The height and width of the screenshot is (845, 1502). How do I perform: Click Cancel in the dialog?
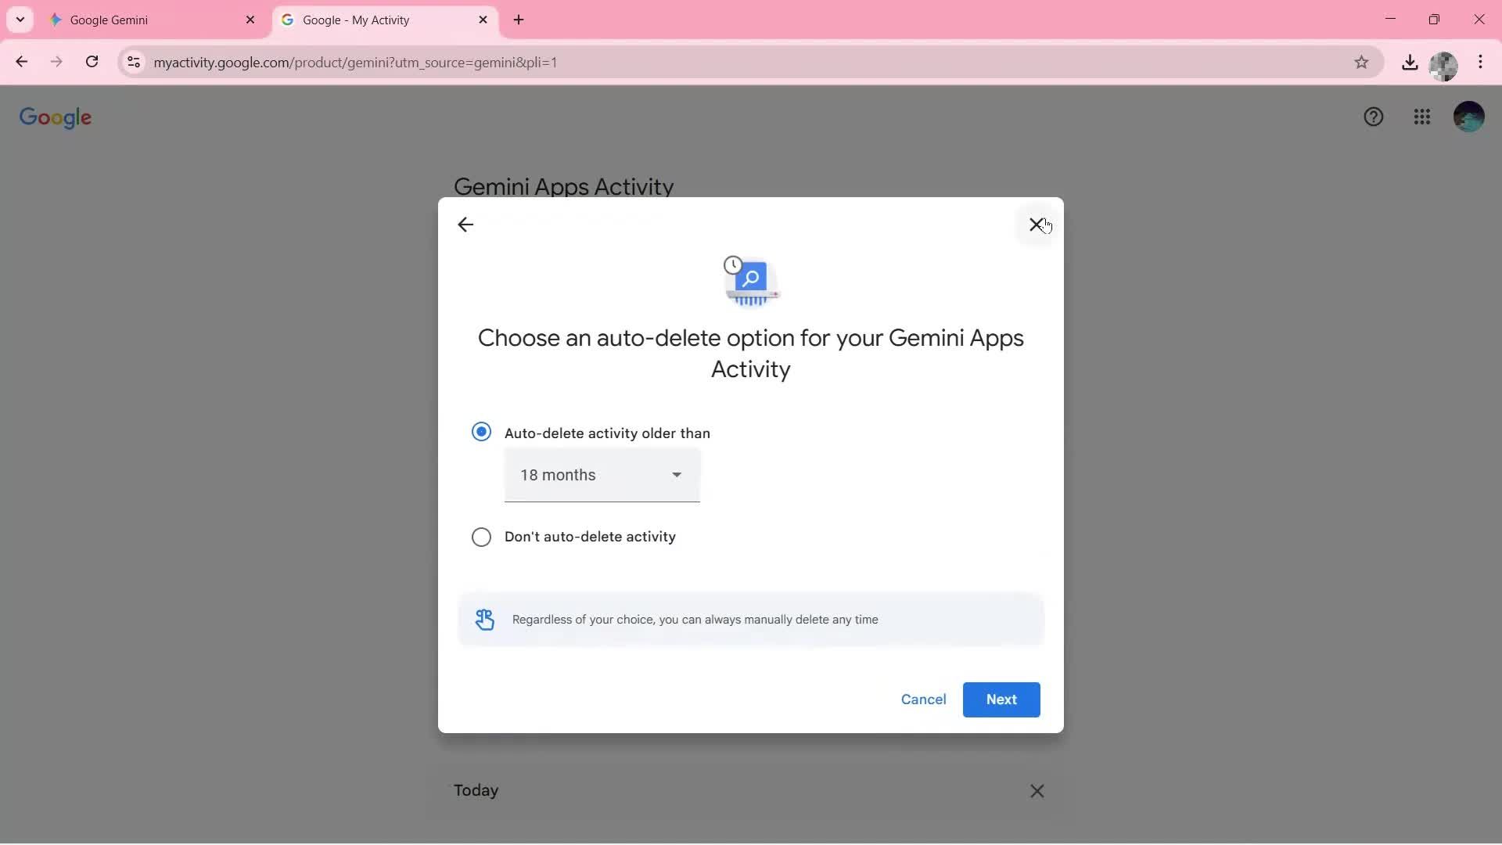tap(923, 699)
